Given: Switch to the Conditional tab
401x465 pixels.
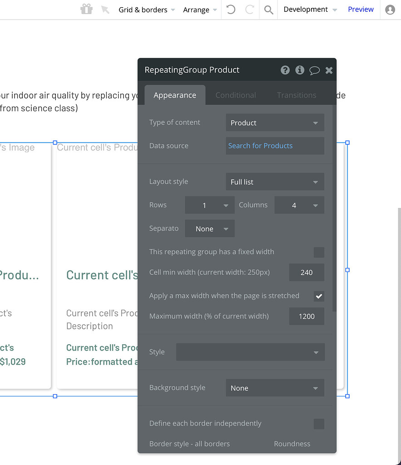Looking at the screenshot, I should pyautogui.click(x=236, y=95).
